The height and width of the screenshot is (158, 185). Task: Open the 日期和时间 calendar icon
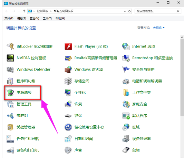(68, 139)
